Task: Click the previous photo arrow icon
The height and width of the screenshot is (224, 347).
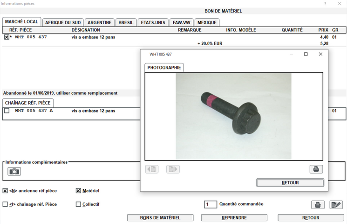Action: point(152,169)
